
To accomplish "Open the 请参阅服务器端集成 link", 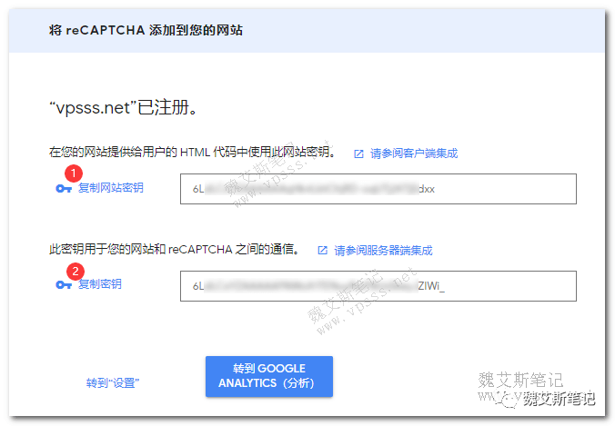I will tap(383, 250).
